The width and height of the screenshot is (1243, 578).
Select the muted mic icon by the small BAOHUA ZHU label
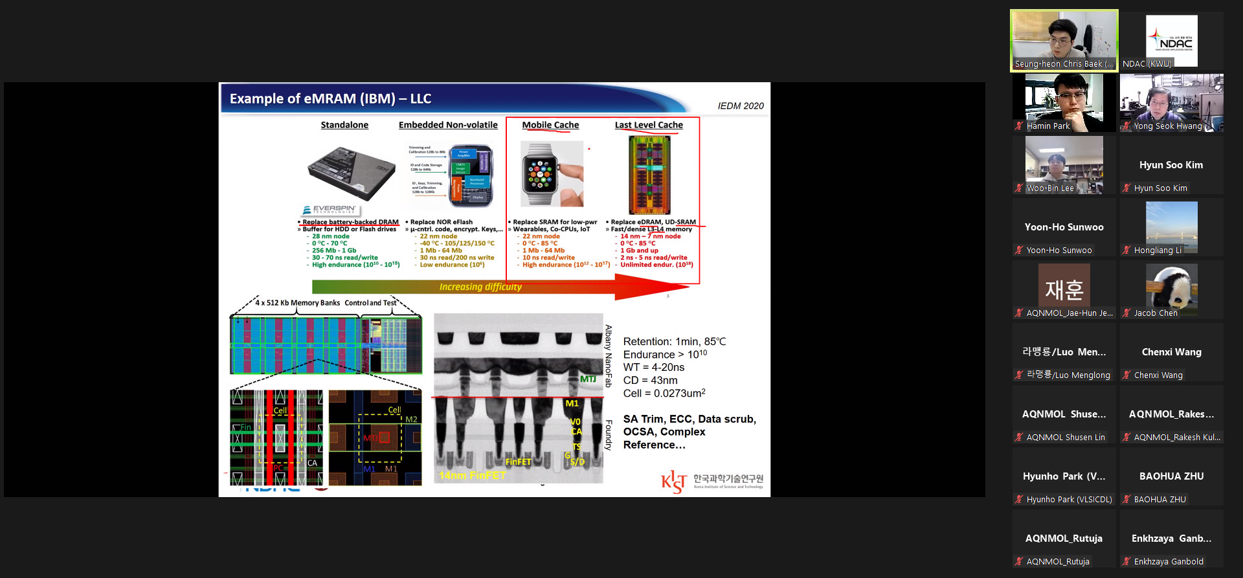(x=1127, y=500)
